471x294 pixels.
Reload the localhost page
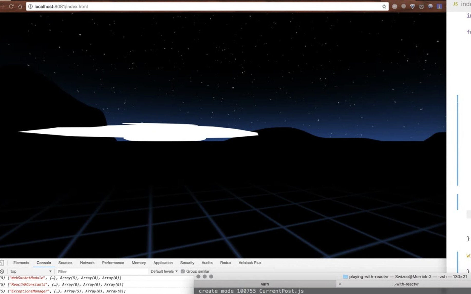coord(11,6)
